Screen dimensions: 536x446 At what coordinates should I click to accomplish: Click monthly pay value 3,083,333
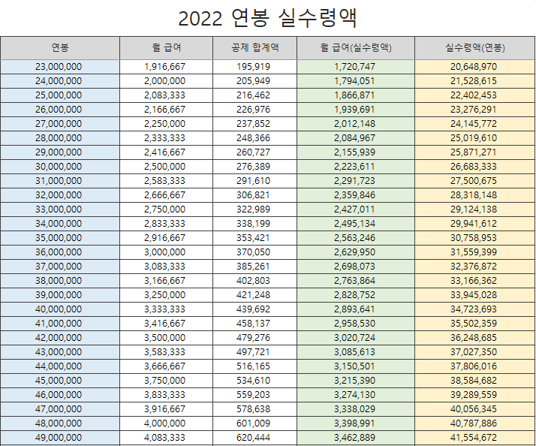click(164, 267)
